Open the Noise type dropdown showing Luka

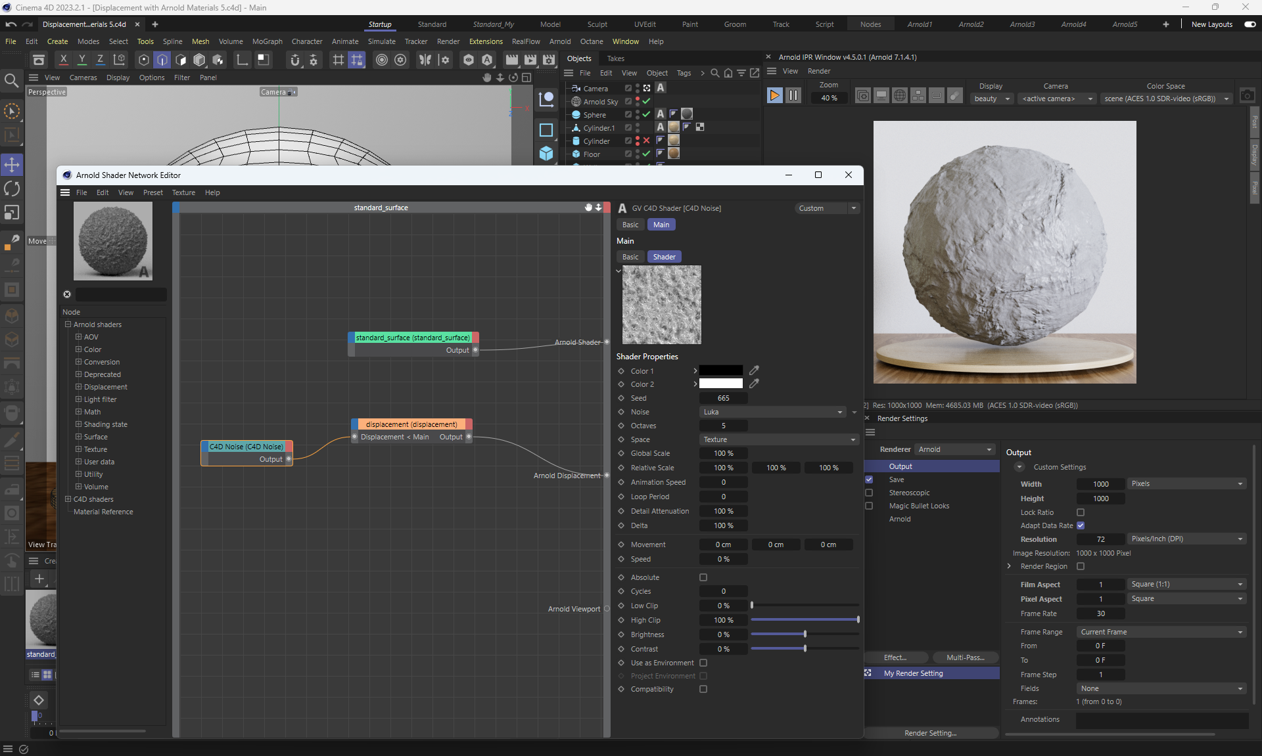point(772,412)
